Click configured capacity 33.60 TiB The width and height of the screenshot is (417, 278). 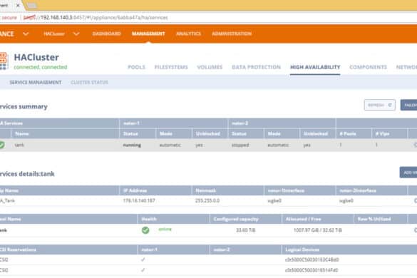246,230
